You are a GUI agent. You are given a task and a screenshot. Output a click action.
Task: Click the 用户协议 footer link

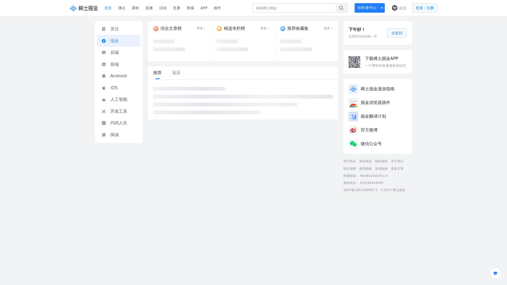tap(350, 161)
